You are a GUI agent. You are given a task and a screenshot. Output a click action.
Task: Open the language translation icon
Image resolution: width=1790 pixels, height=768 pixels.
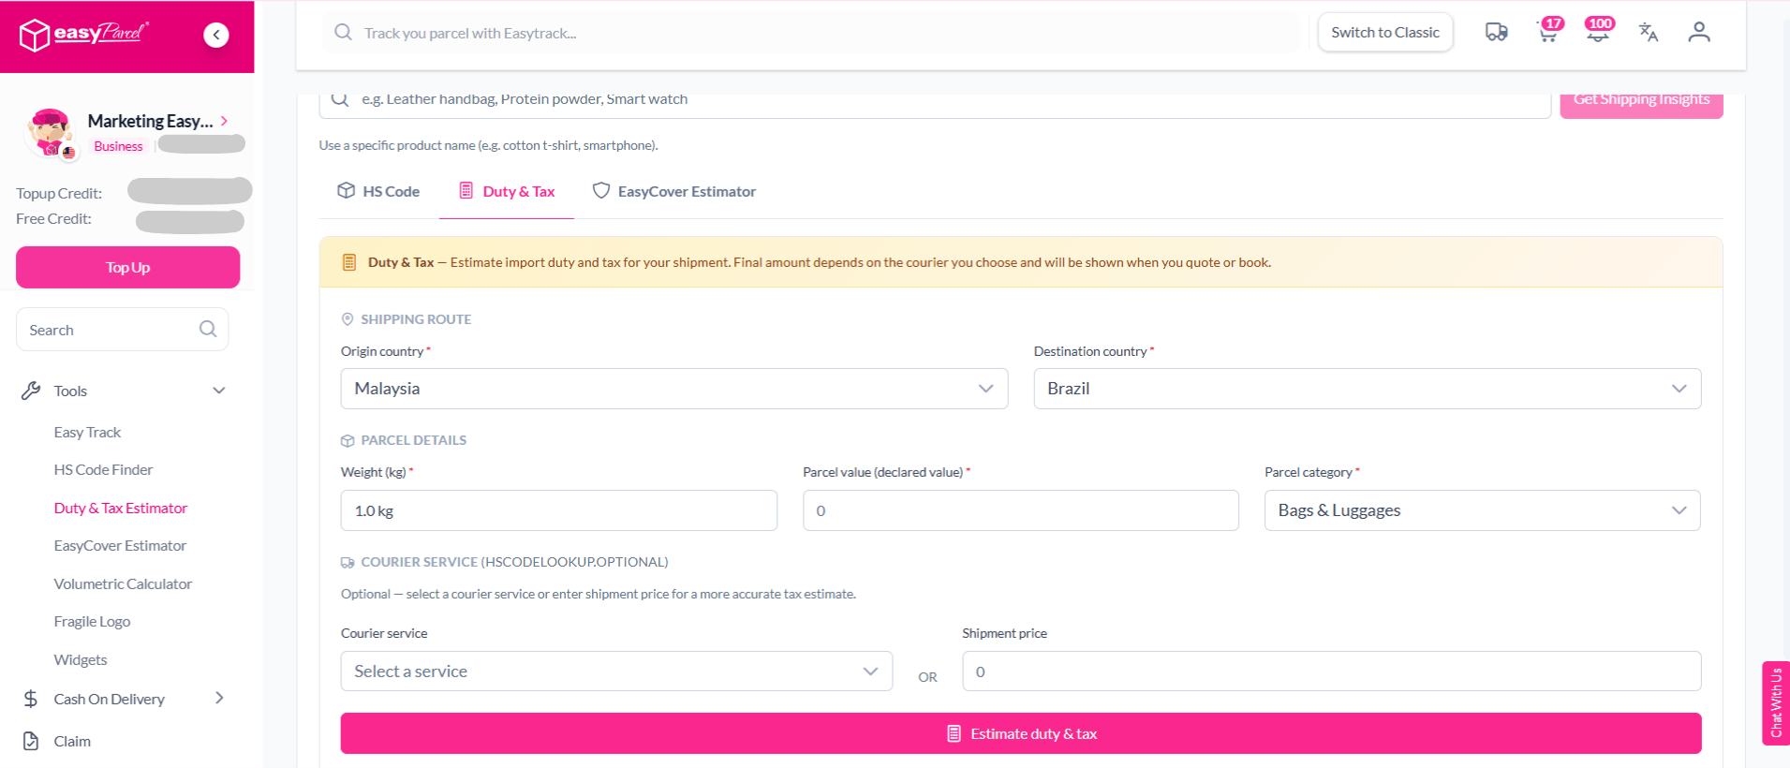1649,33
